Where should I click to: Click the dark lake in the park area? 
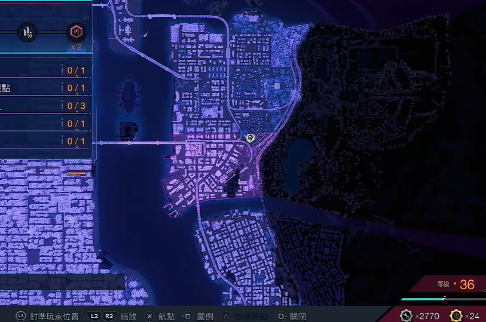tap(297, 166)
